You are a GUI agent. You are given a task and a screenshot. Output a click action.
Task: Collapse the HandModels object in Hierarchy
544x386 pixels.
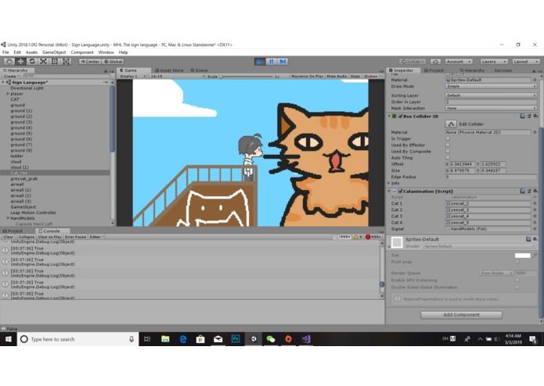click(x=8, y=219)
